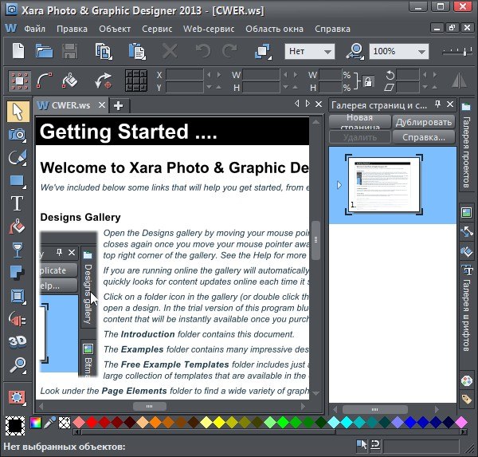Select the Transparency wine glass tool
The height and width of the screenshot is (457, 478).
click(x=17, y=250)
